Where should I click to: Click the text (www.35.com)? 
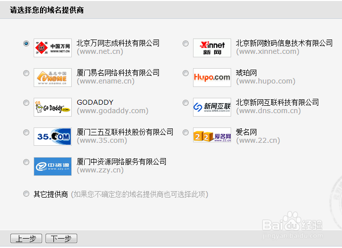(102, 140)
